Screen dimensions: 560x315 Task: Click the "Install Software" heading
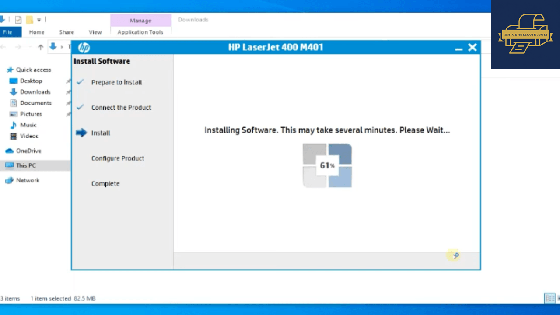click(102, 61)
